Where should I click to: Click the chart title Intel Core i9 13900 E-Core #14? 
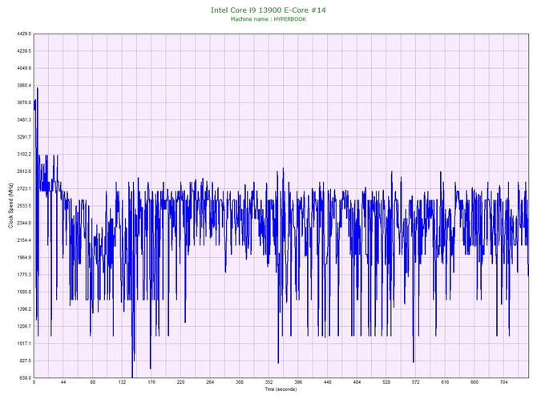(268, 10)
